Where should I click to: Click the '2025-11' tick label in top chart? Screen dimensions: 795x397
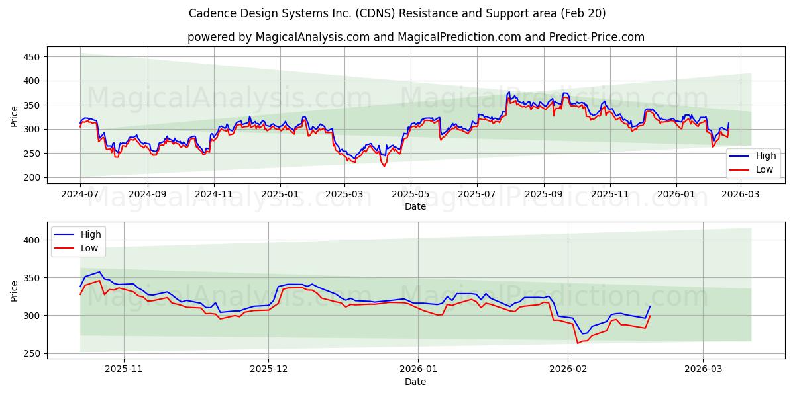pyautogui.click(x=610, y=195)
